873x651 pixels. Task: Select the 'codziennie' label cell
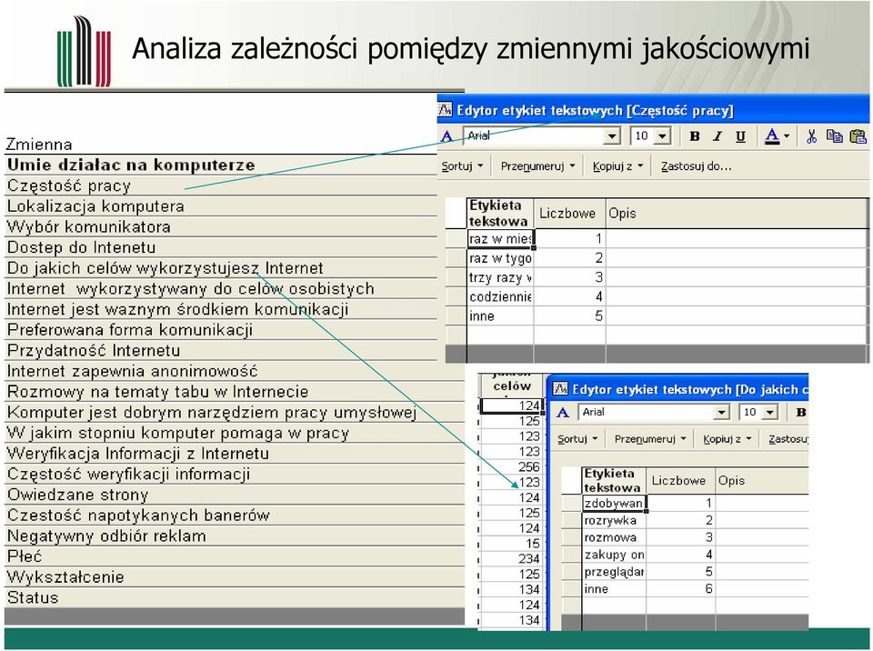(x=500, y=296)
